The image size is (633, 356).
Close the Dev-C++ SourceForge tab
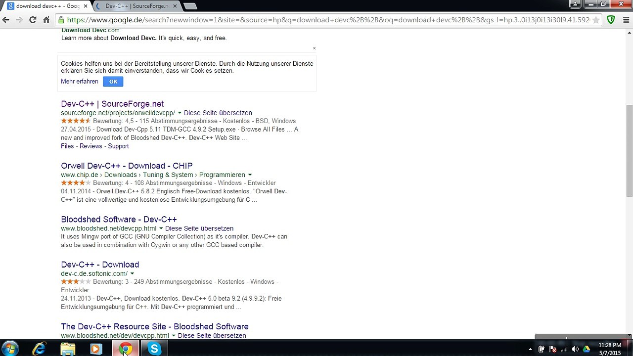tap(175, 6)
